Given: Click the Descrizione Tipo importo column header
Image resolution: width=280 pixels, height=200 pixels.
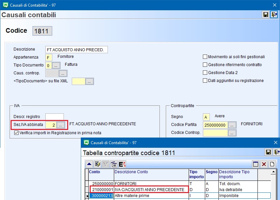Looking at the screenshot, I should pyautogui.click(x=238, y=175).
